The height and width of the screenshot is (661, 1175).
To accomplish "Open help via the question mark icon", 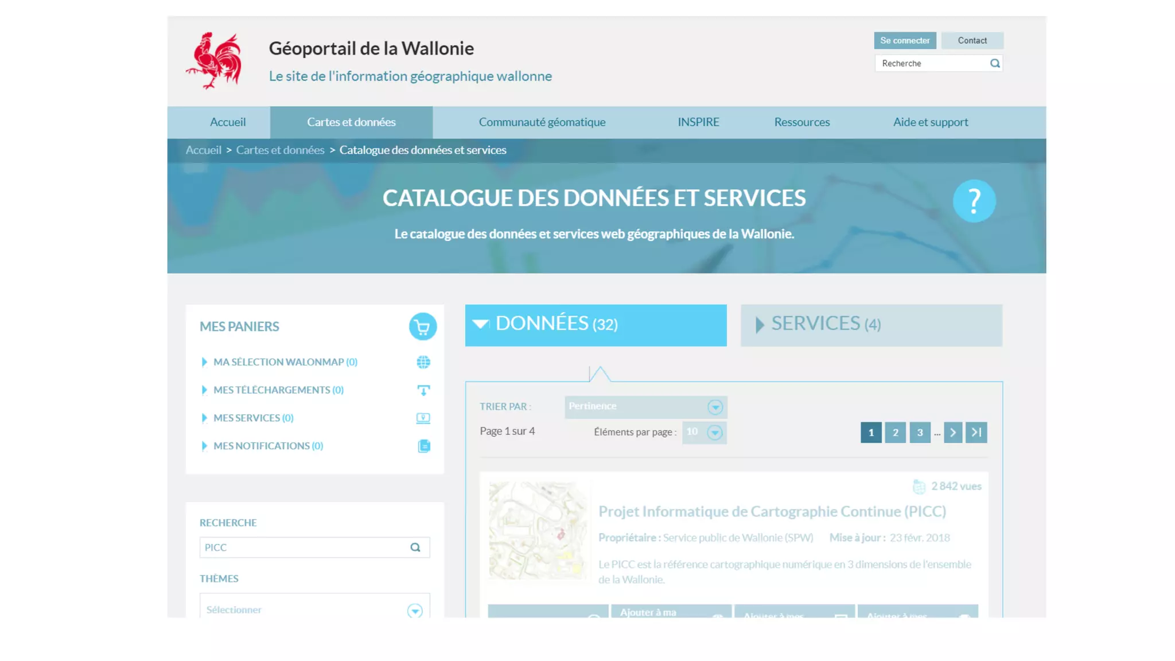I will pyautogui.click(x=974, y=201).
